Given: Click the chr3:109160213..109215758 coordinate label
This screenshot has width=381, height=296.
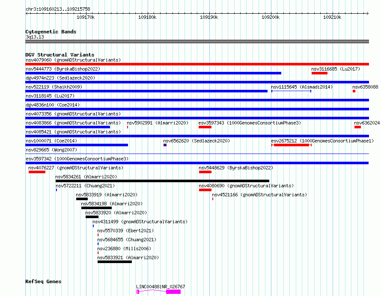Looking at the screenshot, I should (58, 9).
